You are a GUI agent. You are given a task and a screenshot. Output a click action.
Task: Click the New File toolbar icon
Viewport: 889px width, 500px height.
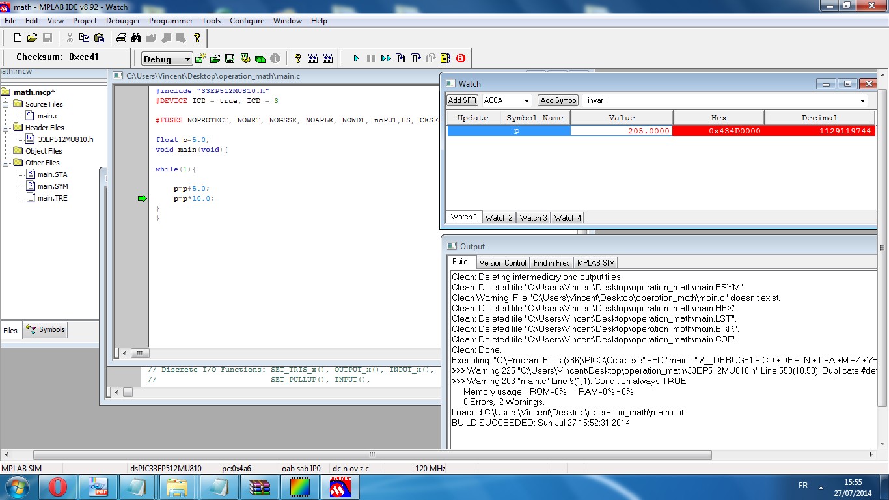coord(18,38)
